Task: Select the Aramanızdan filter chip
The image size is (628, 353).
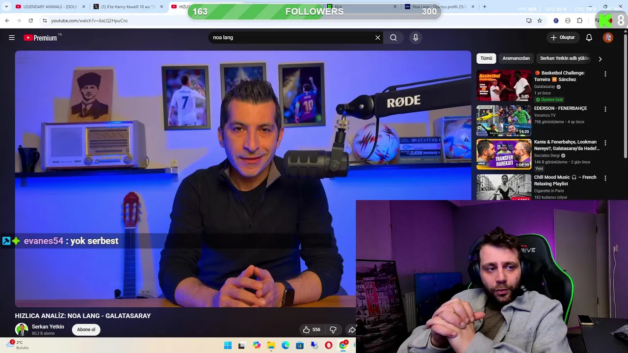Action: click(x=516, y=58)
